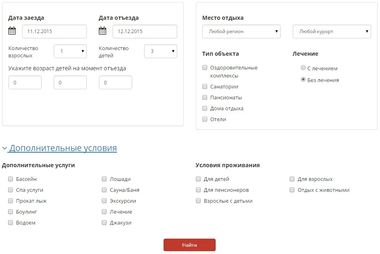Open Количество детей dropdown

(x=161, y=51)
